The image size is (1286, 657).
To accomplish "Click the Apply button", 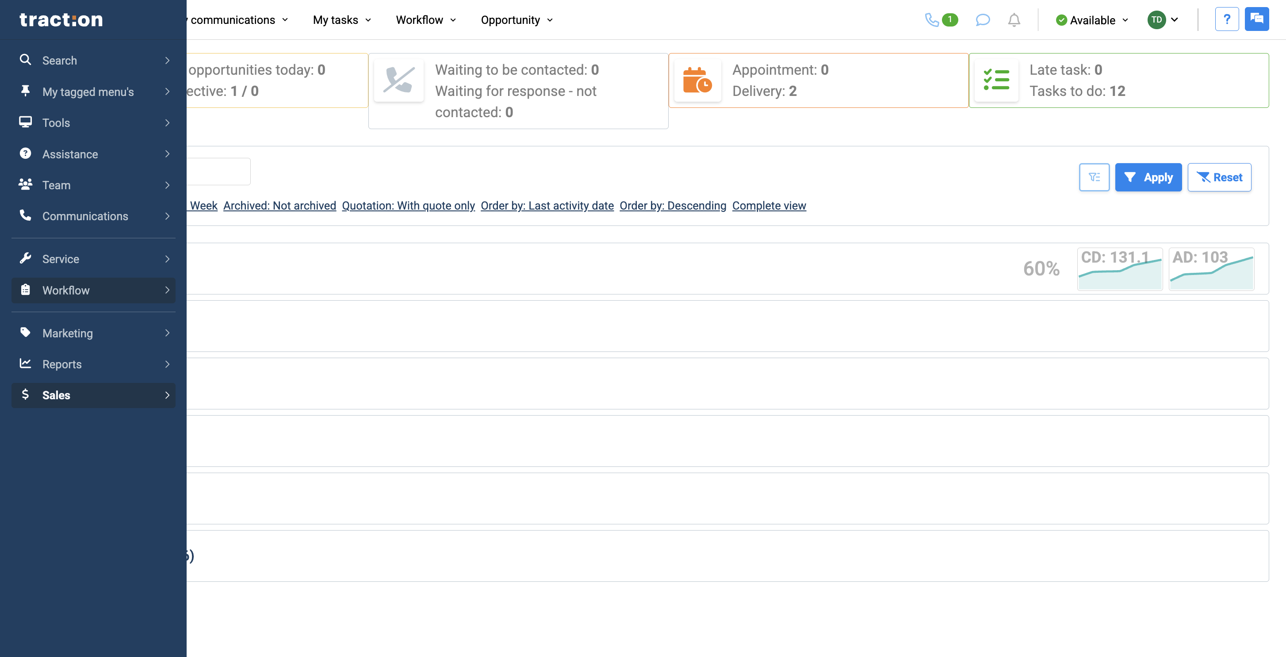I will point(1148,177).
